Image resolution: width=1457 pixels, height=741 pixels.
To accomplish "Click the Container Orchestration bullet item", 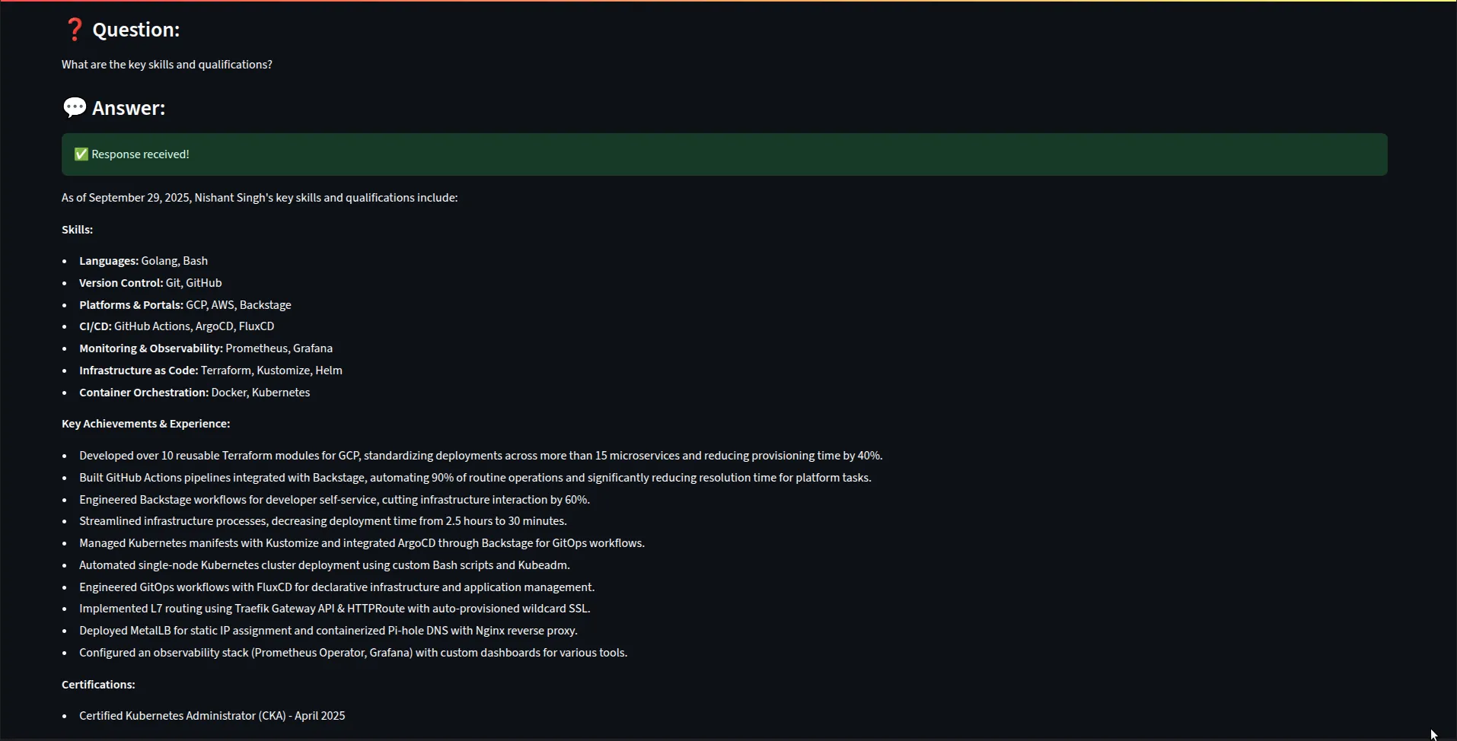I will tap(194, 393).
